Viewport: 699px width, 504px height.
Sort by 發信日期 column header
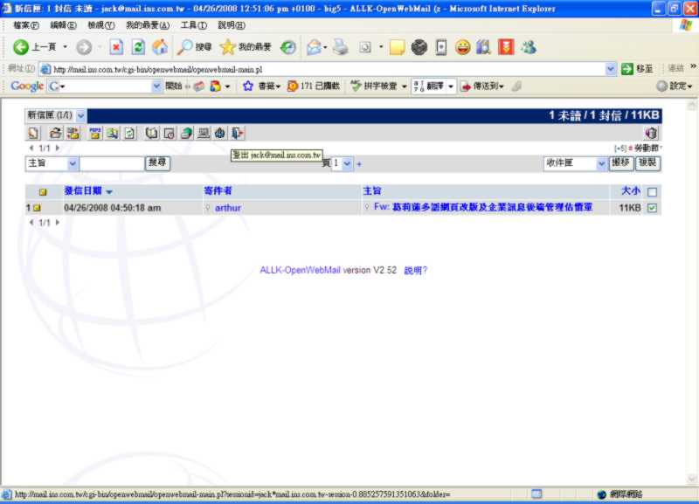point(83,190)
